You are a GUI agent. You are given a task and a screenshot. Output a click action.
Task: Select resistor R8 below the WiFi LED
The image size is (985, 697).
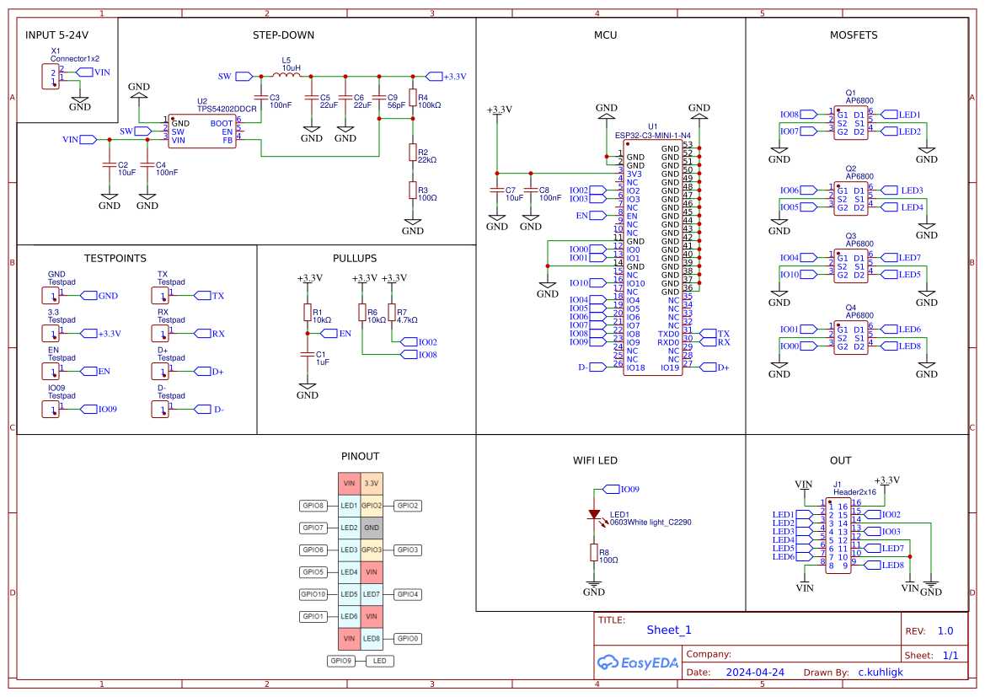coord(594,553)
